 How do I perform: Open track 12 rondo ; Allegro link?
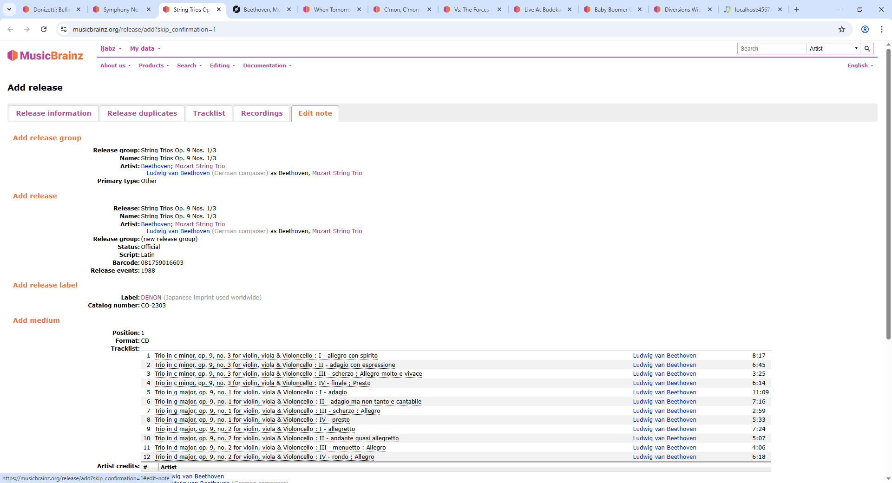click(x=264, y=457)
